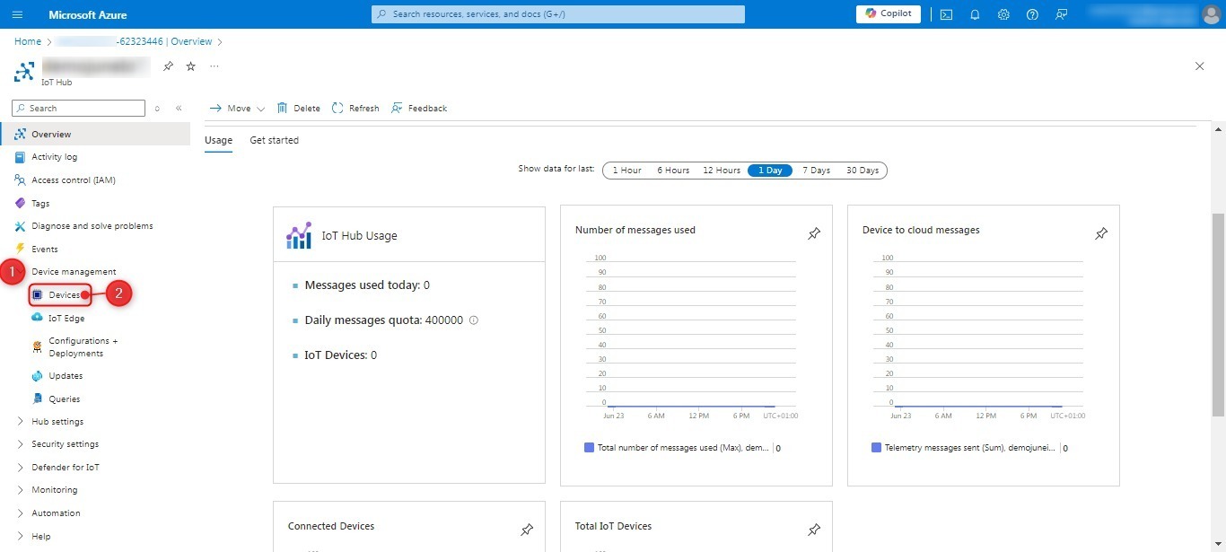
Task: Mark the IoT Hub as favorite star
Action: [x=190, y=66]
